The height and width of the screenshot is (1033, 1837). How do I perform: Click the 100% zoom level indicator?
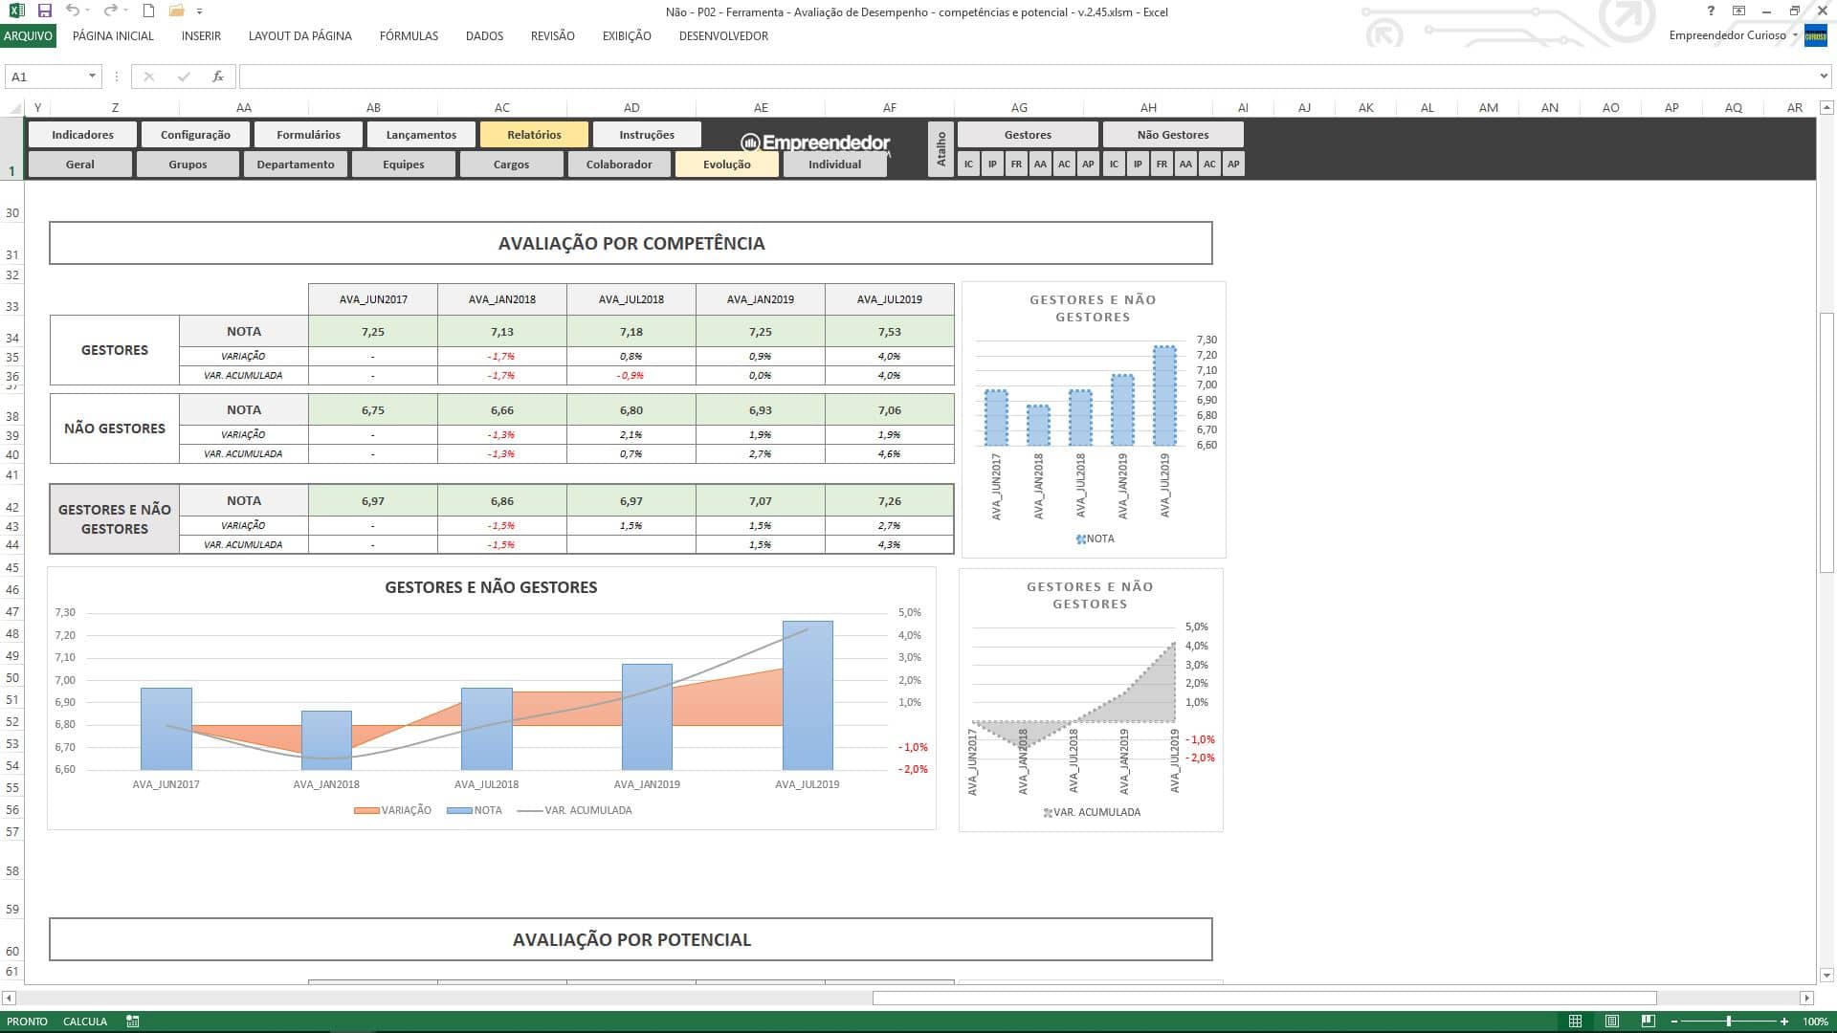[x=1815, y=1022]
